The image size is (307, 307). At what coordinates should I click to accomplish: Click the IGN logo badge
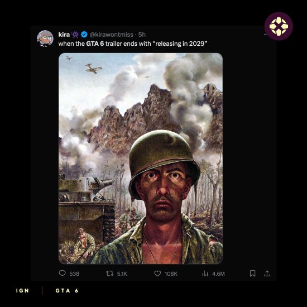279,26
